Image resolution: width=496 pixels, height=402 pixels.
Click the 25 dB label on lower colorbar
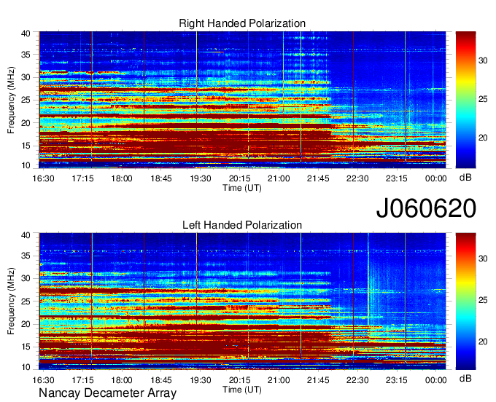(x=483, y=300)
